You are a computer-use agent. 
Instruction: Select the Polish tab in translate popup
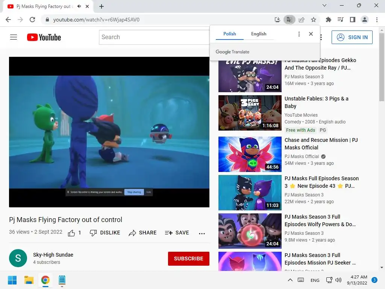[x=230, y=34]
